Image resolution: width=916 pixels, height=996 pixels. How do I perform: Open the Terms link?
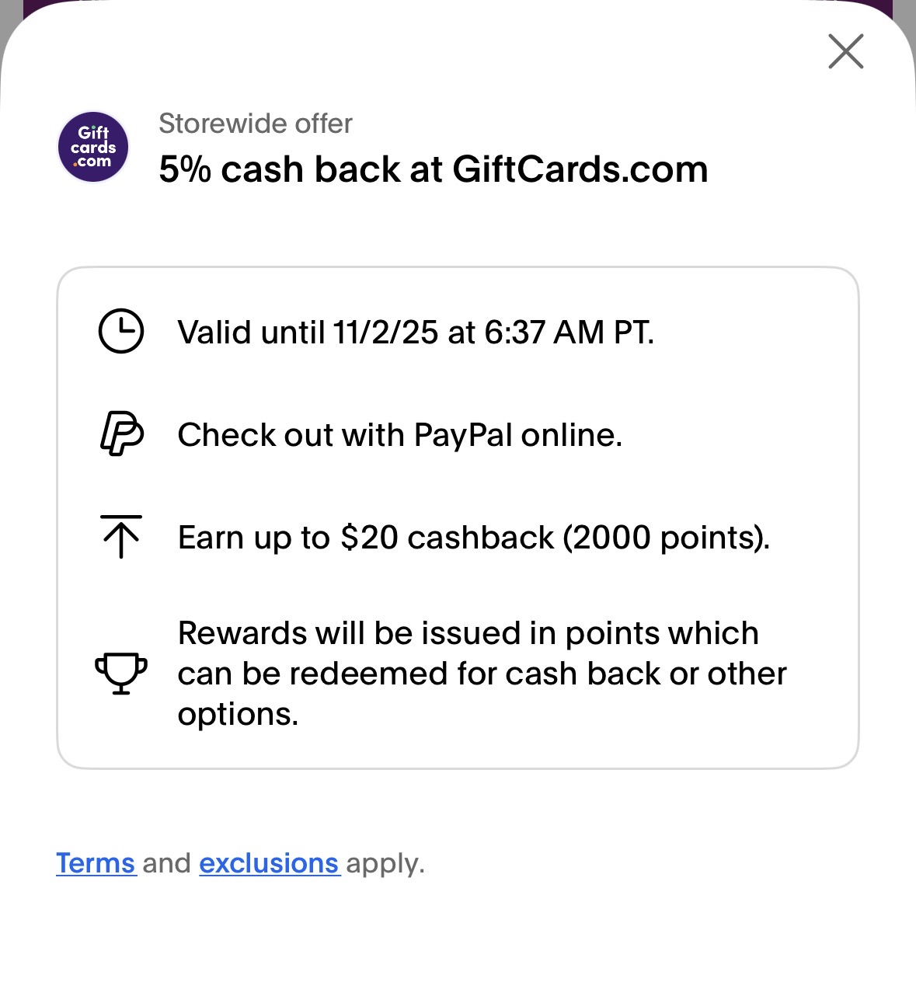tap(96, 863)
